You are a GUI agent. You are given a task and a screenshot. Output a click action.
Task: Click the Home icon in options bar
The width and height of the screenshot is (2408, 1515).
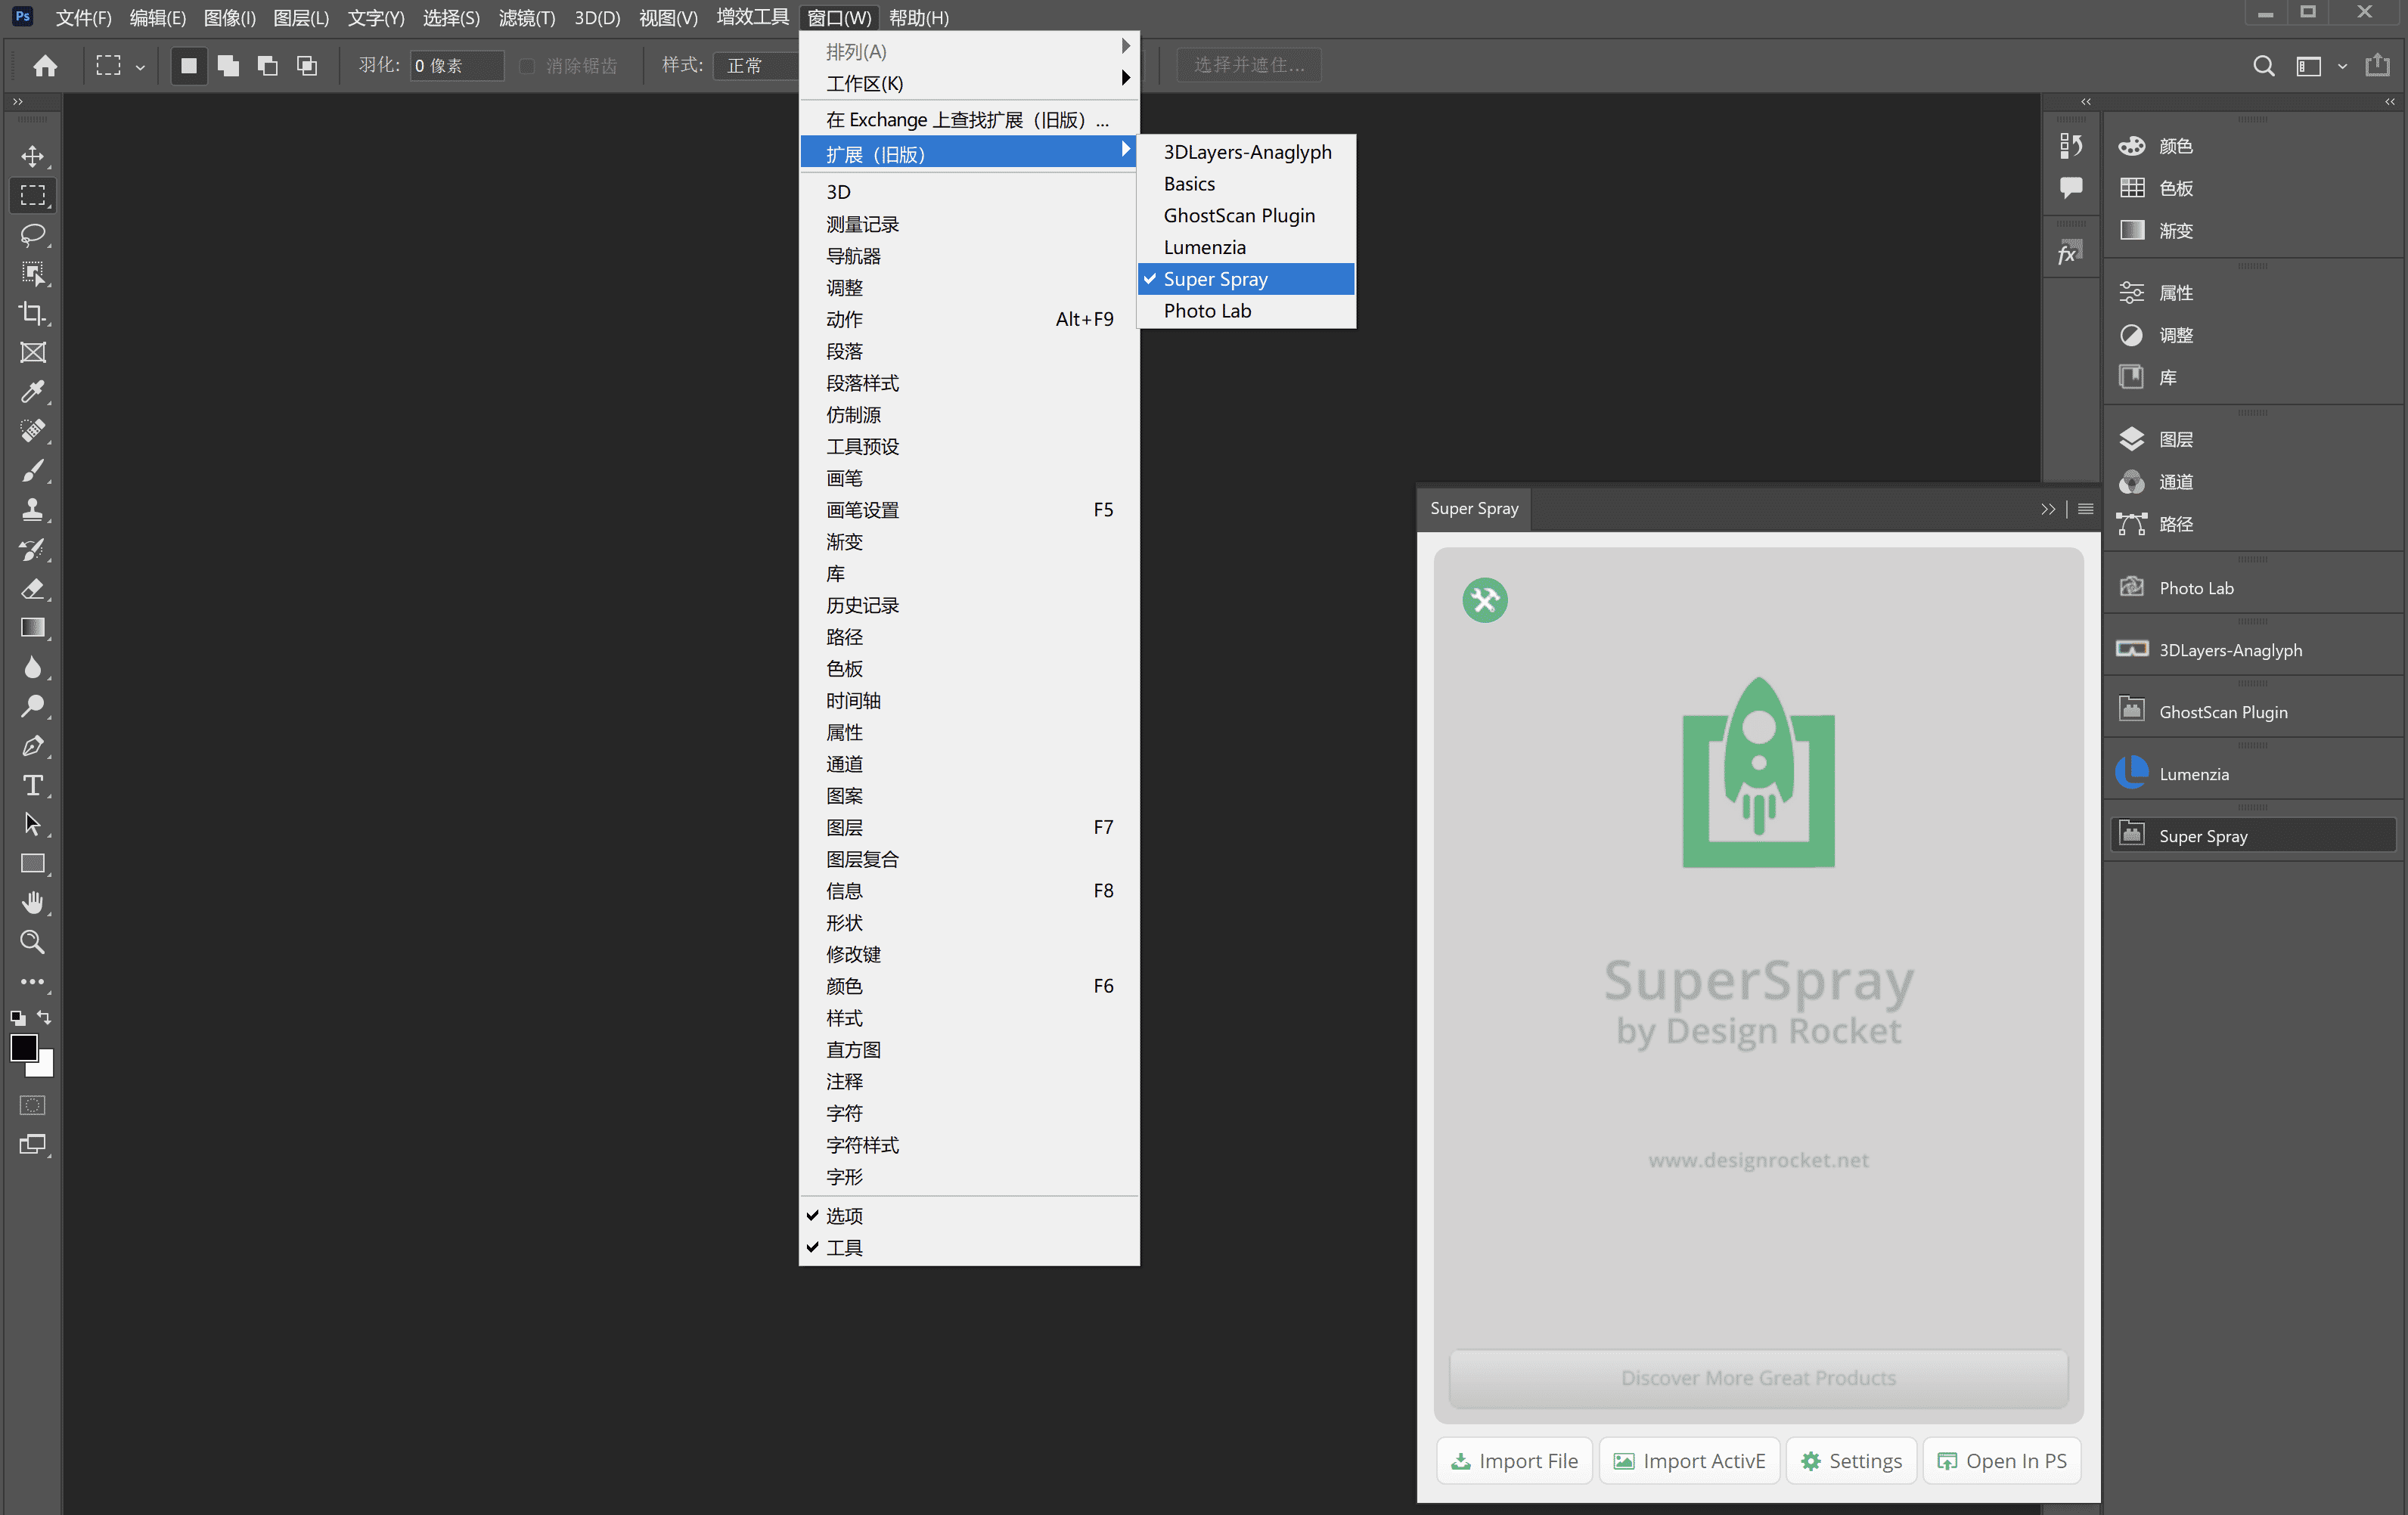(45, 66)
